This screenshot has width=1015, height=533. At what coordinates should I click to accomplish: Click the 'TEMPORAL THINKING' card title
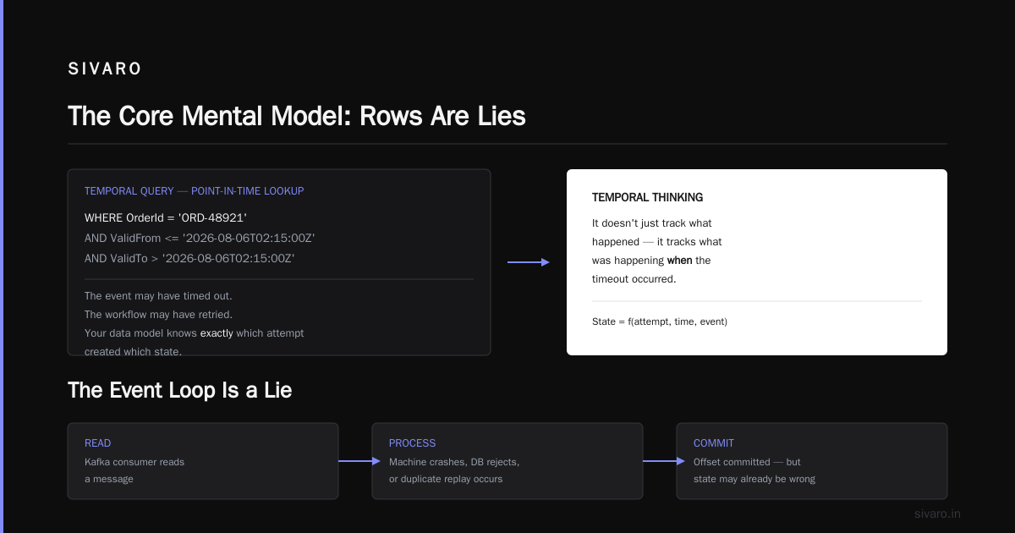(x=647, y=197)
